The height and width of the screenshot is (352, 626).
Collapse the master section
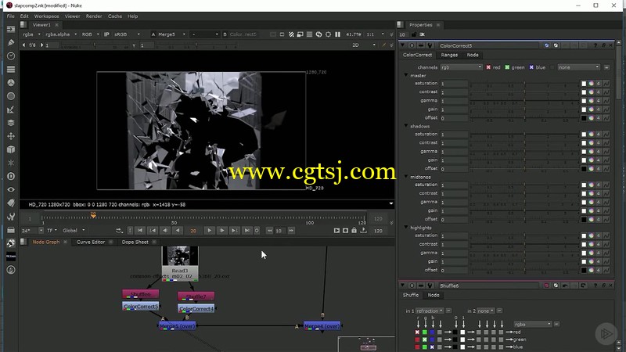406,75
